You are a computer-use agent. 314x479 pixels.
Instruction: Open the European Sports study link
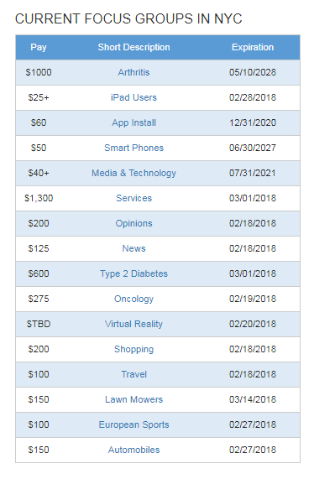133,424
